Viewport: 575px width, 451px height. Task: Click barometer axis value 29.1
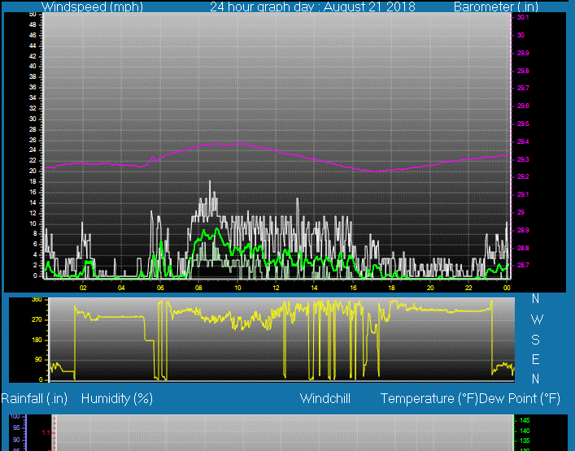tap(523, 194)
